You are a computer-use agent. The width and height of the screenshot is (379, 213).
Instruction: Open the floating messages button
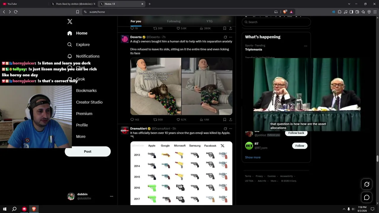(x=367, y=197)
